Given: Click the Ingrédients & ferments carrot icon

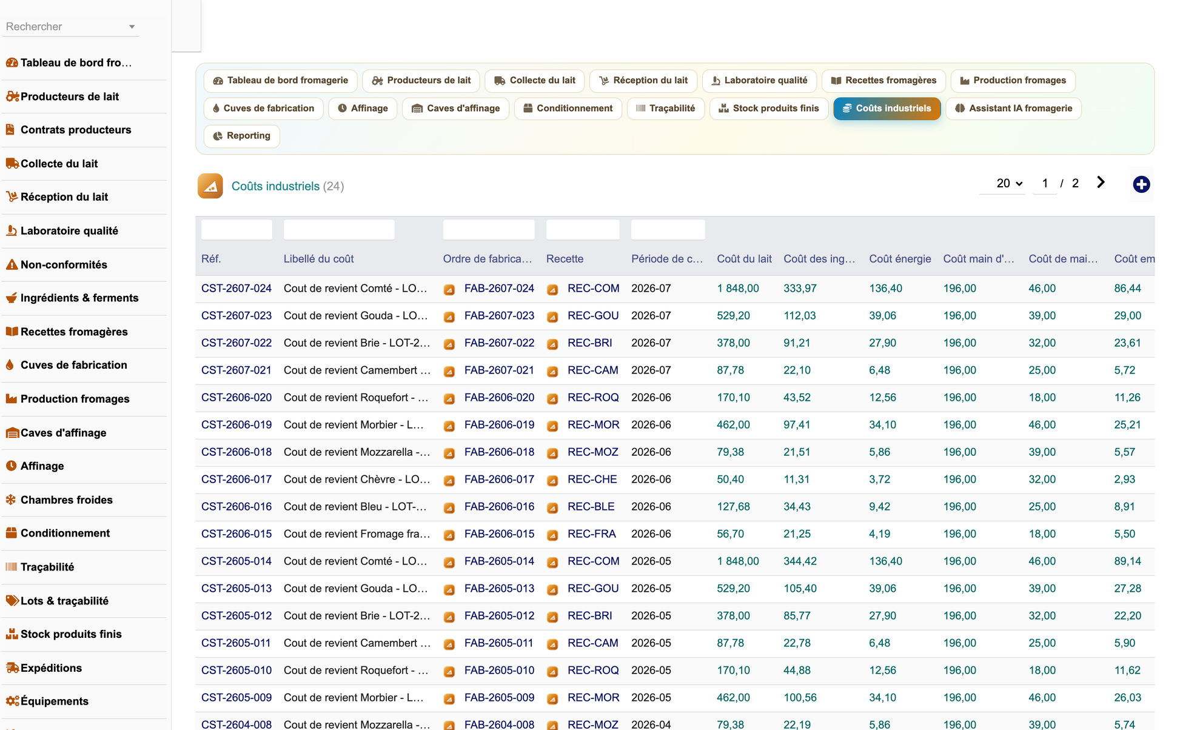Looking at the screenshot, I should pos(12,298).
